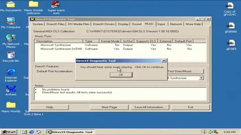
Task: Click the system tray clock
Action: (x=229, y=132)
